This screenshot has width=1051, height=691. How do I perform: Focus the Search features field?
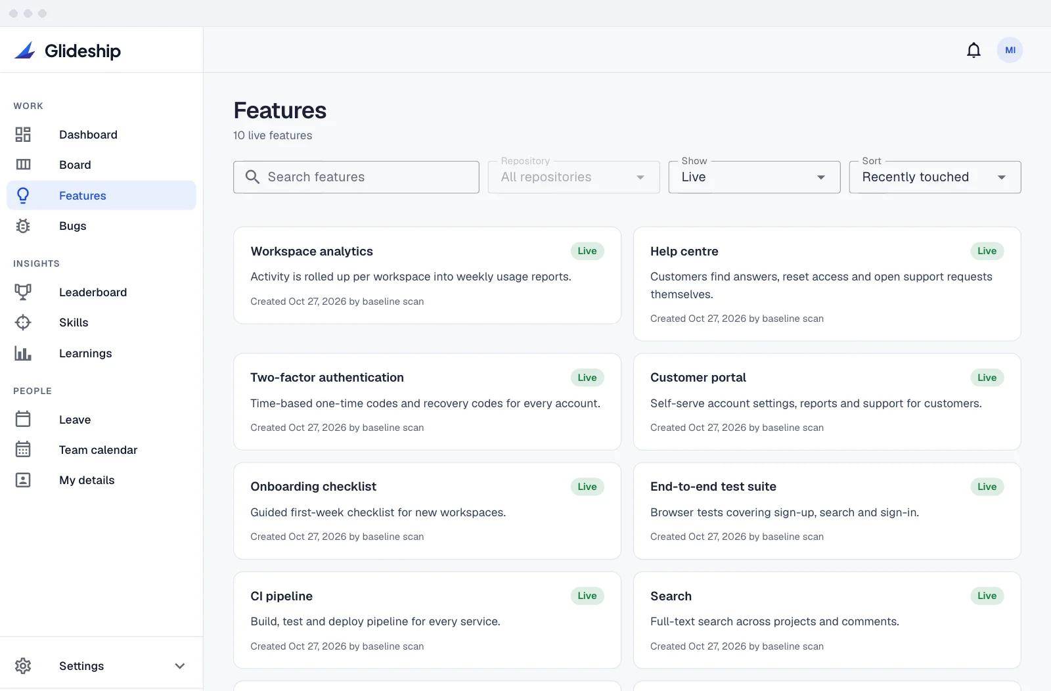(356, 177)
